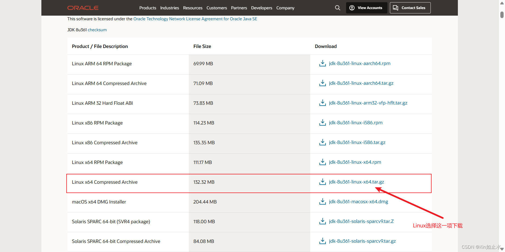Click the scrollbar down arrow
The height and width of the screenshot is (252, 505).
coord(502,249)
